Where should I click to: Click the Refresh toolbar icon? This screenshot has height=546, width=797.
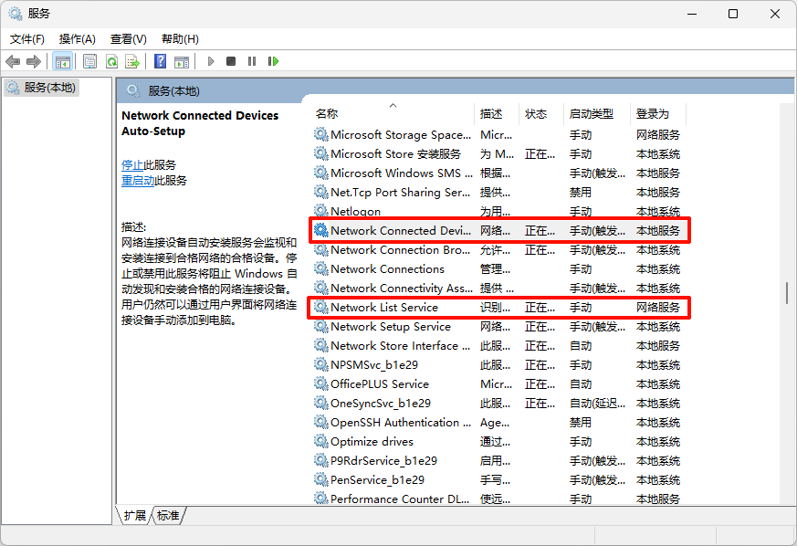point(111,61)
